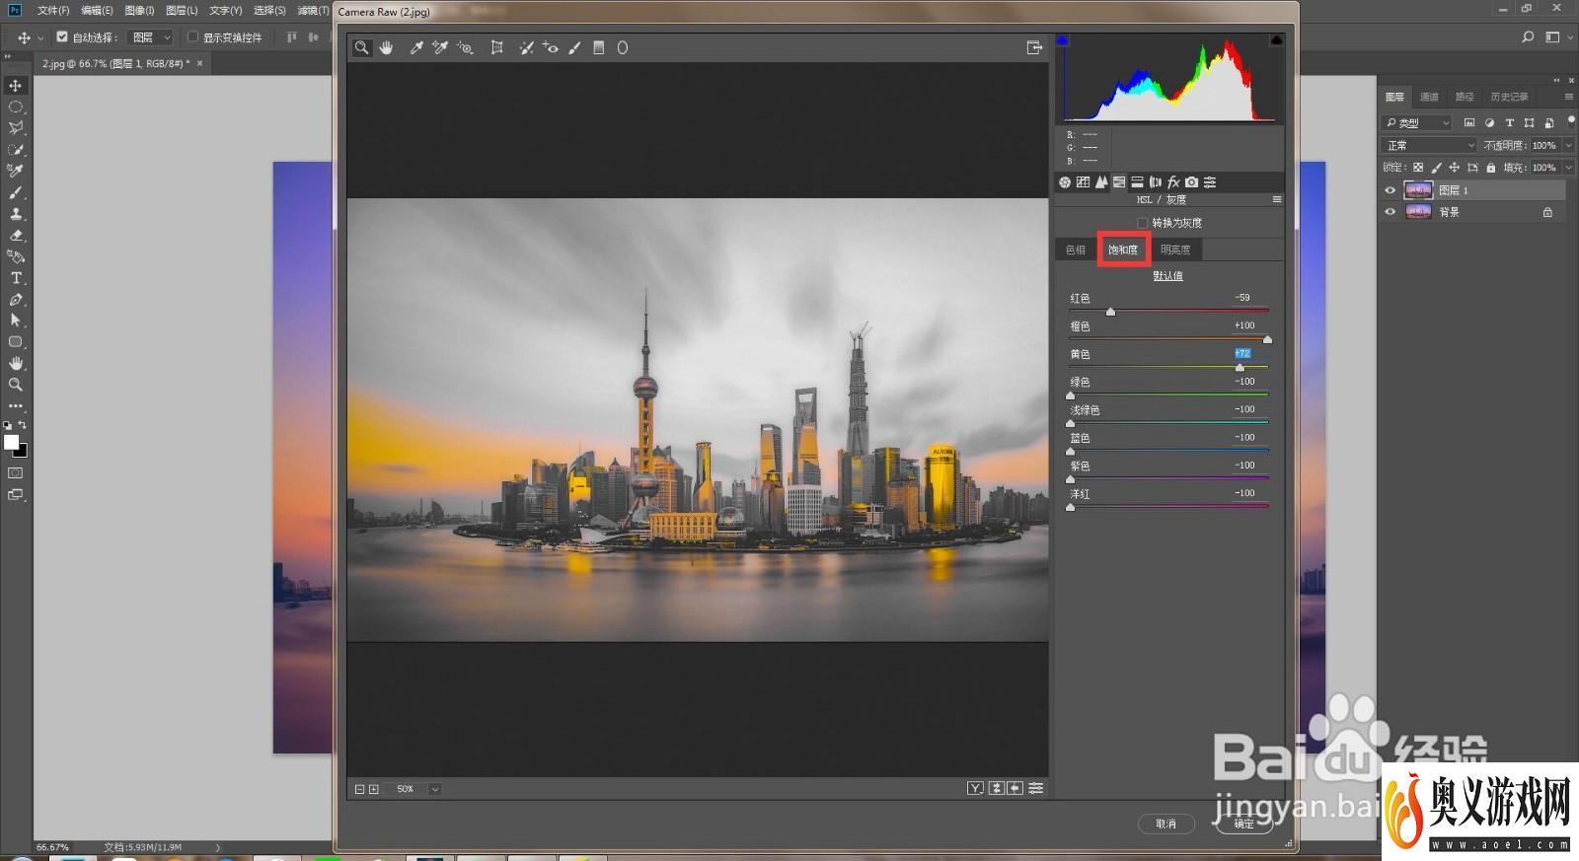
Task: Enable Show Transform Controls (显示变换控件) checkbox
Action: [x=192, y=37]
